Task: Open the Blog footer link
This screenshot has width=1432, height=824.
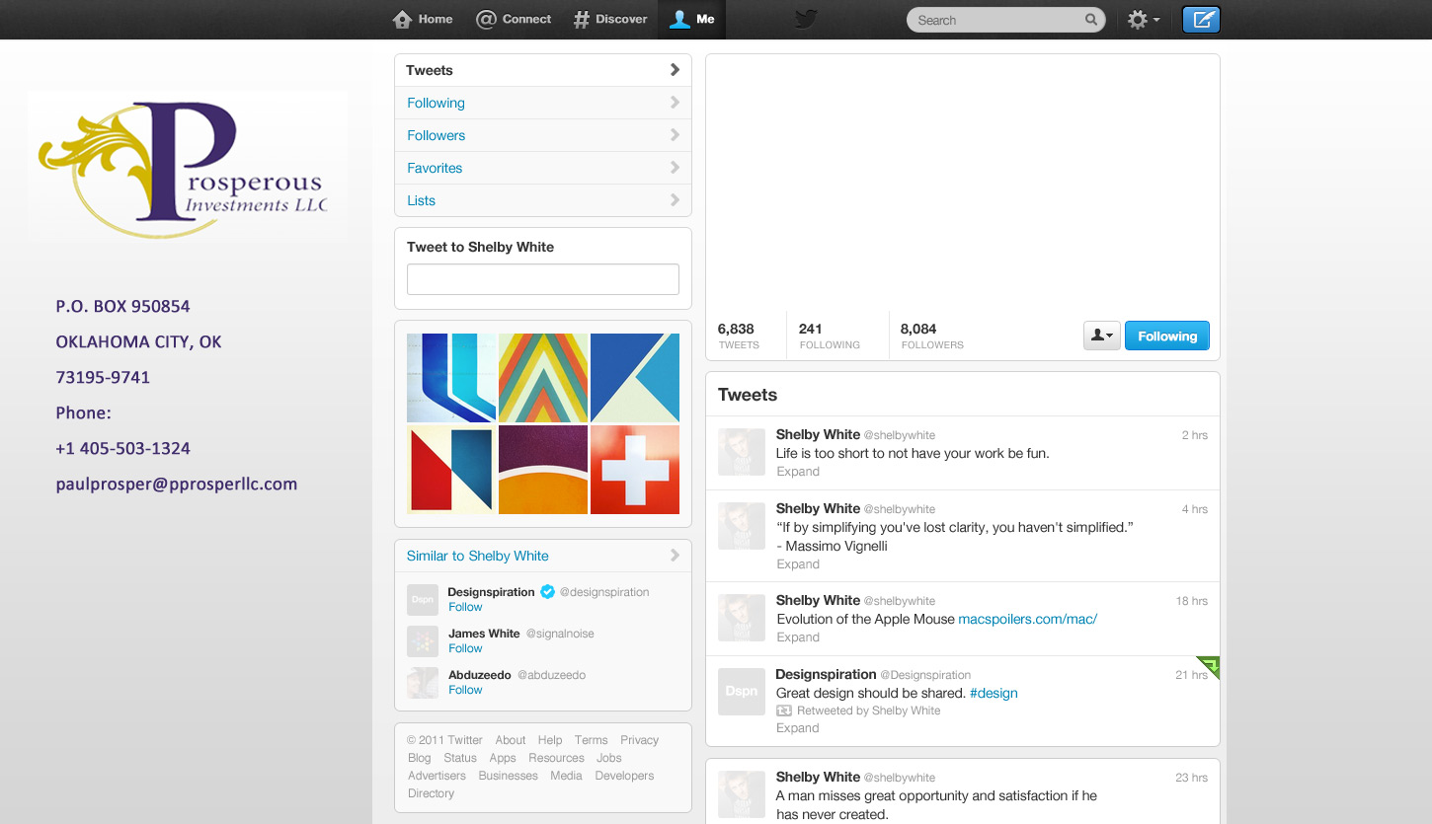Action: [419, 758]
